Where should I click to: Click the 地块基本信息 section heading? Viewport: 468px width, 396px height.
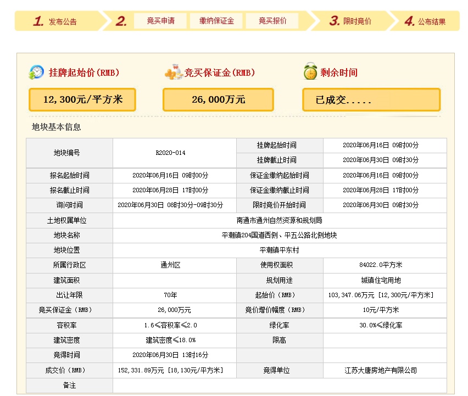pyautogui.click(x=57, y=127)
